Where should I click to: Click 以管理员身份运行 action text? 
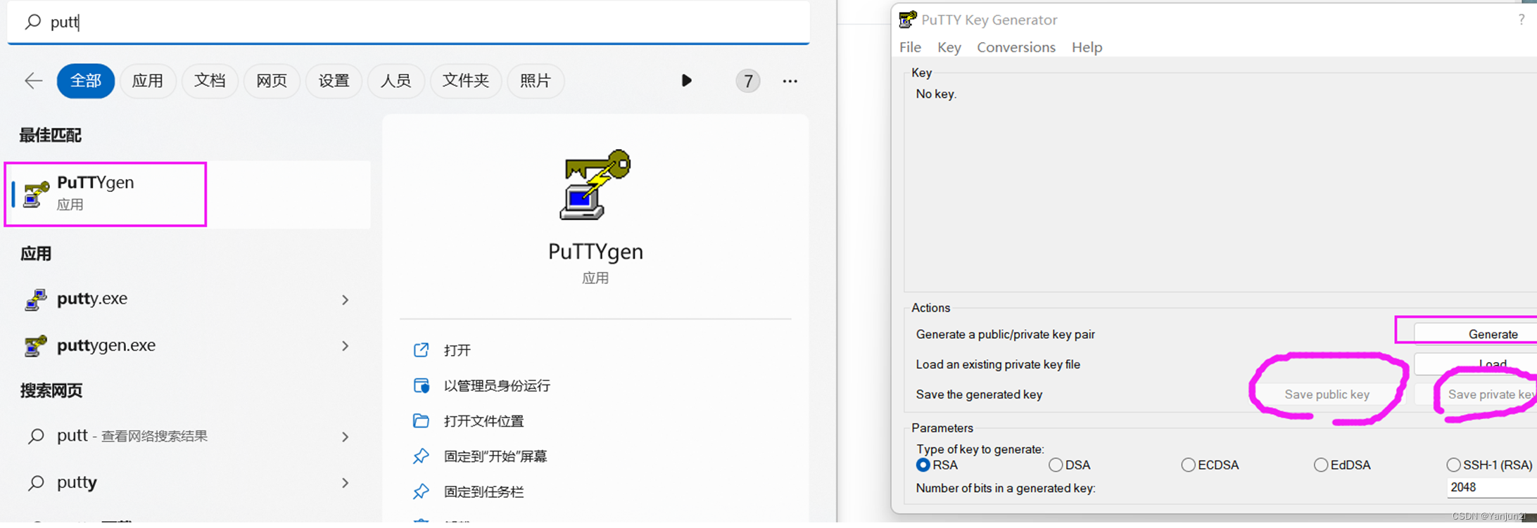point(497,385)
